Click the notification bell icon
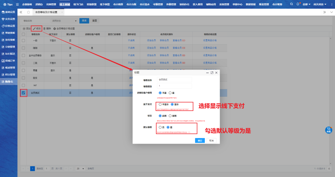Screen dimensions: 335x177 pyautogui.click(x=298, y=4)
